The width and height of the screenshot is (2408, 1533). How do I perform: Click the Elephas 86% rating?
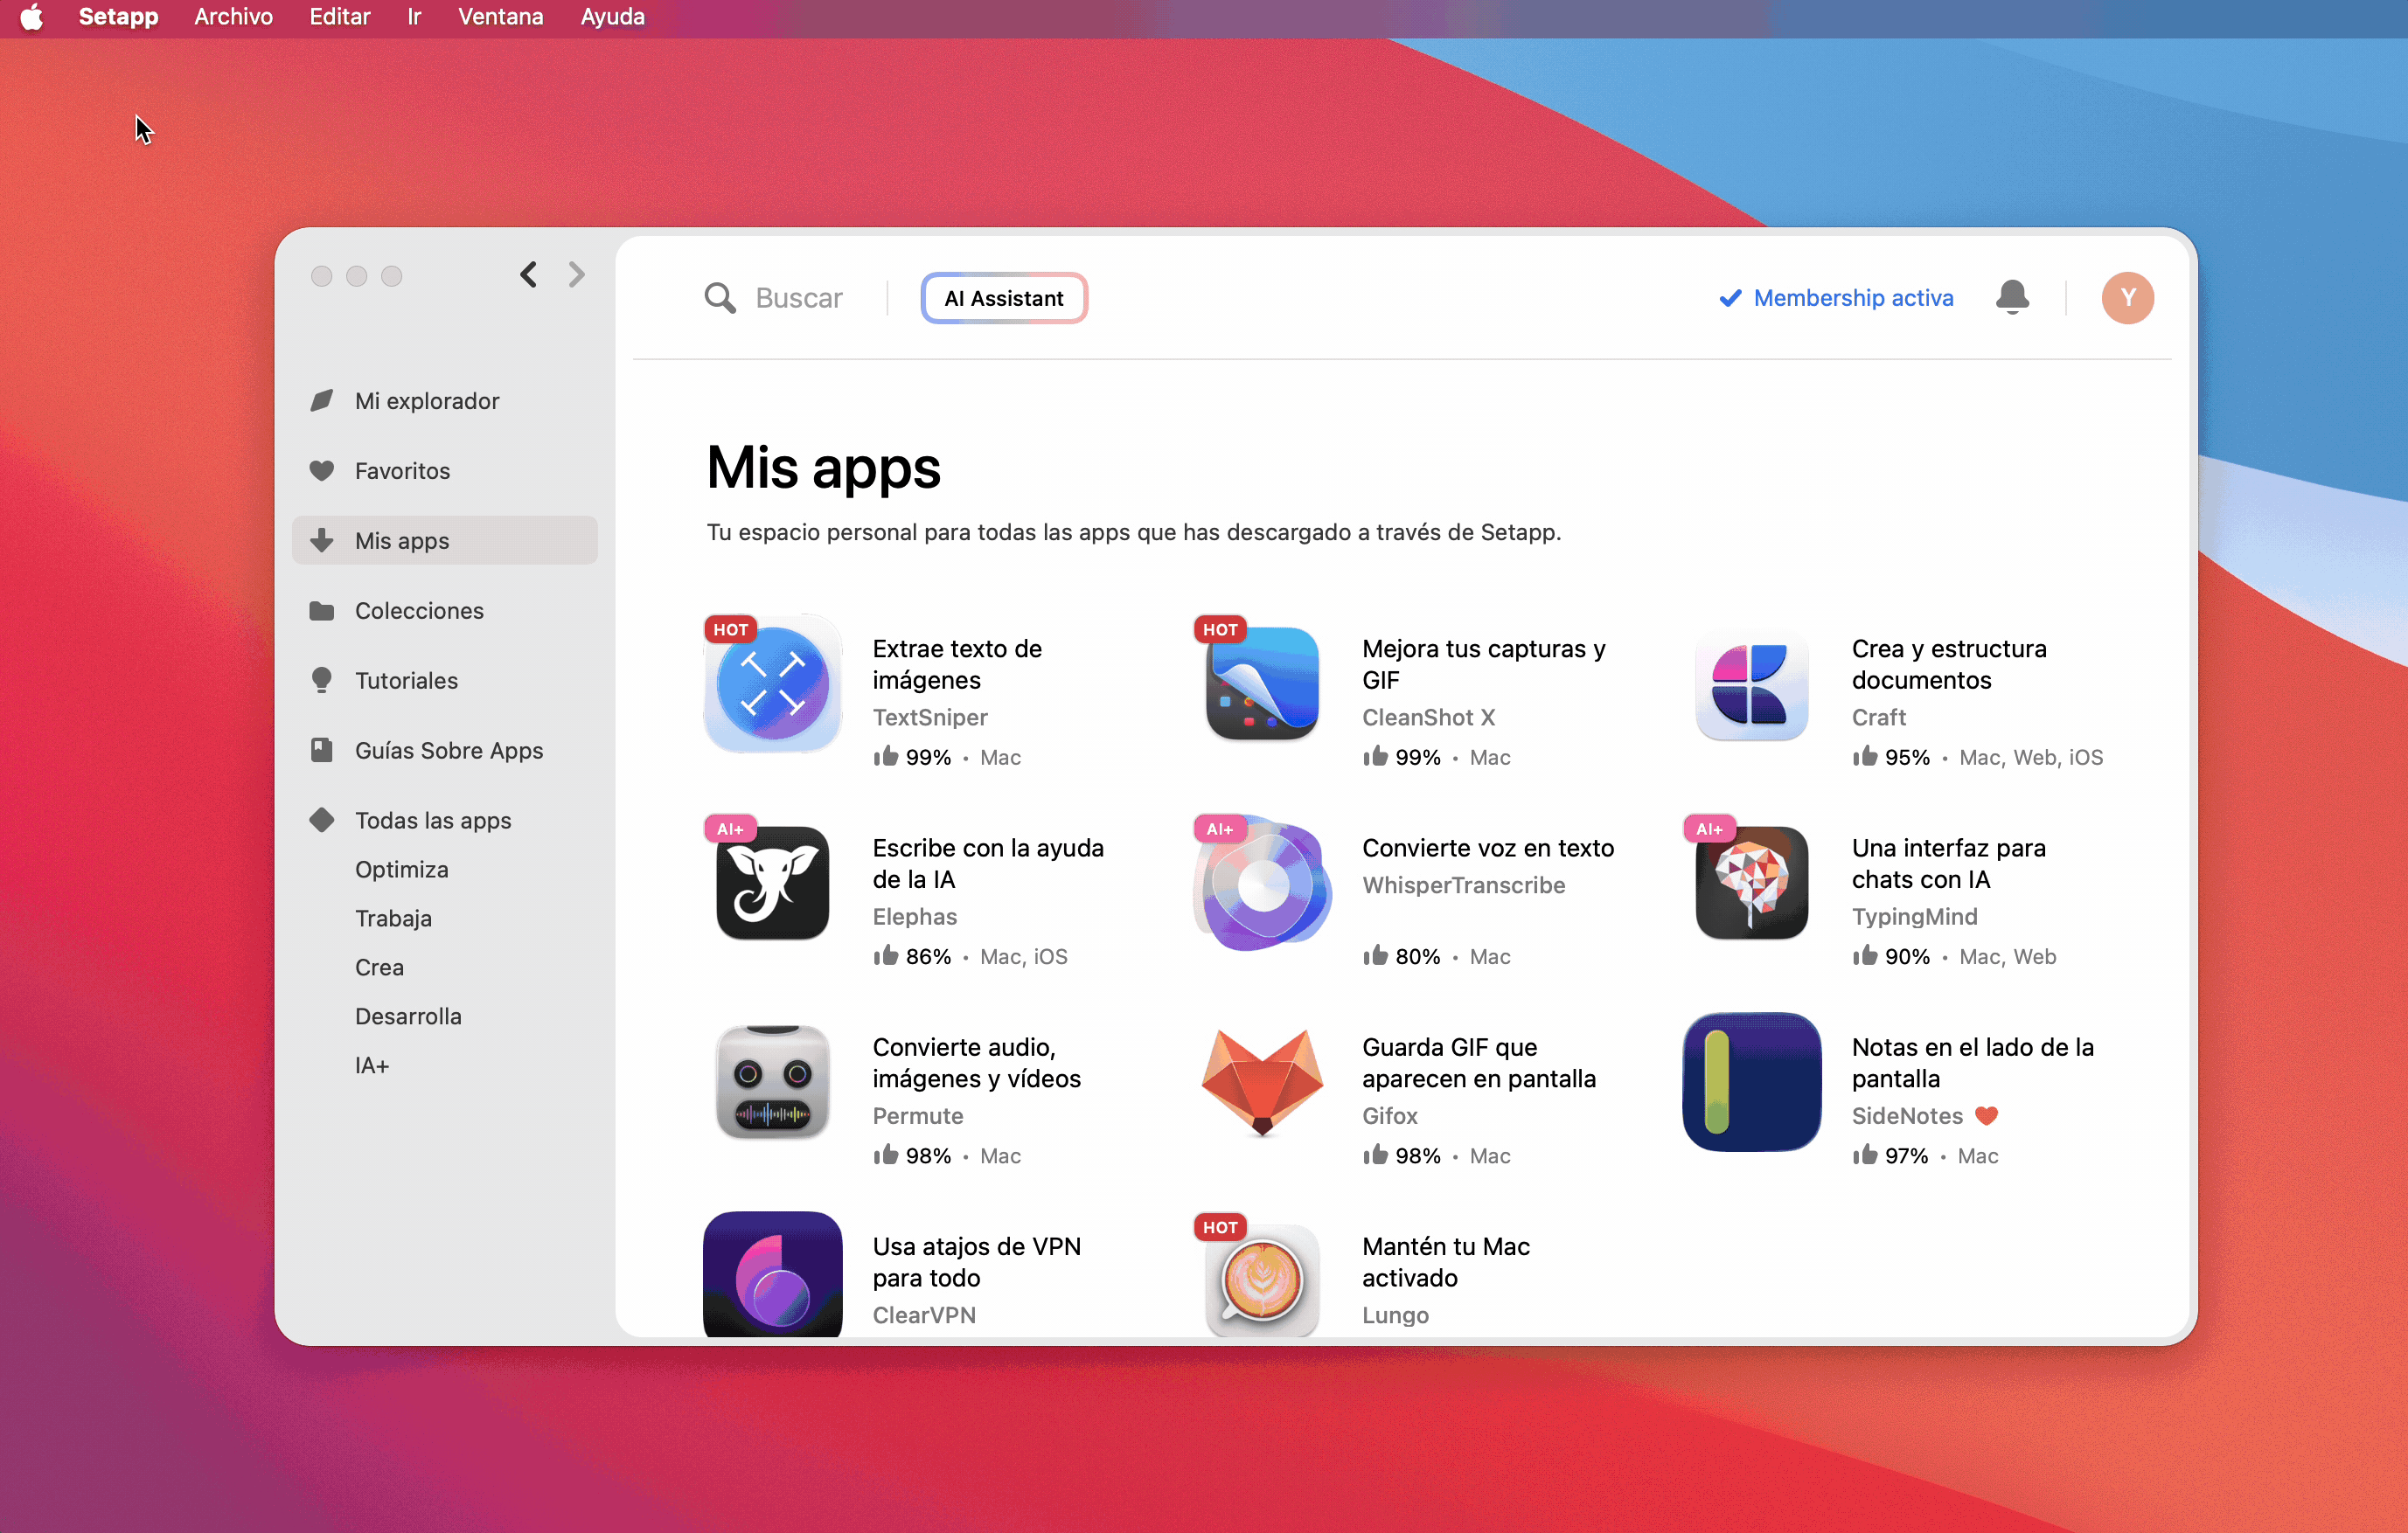[911, 956]
